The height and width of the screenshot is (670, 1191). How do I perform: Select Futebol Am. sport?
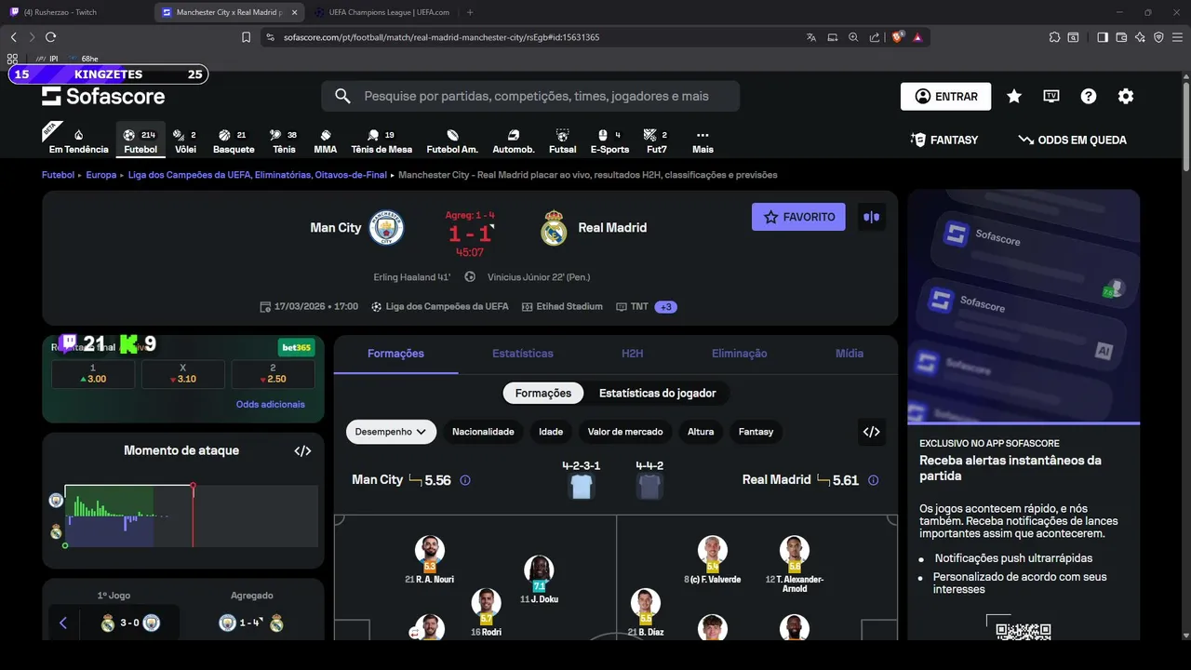(452, 141)
